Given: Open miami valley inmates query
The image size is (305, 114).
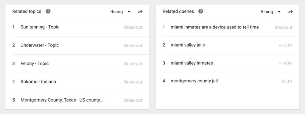Looking at the screenshot, I should (227, 63).
